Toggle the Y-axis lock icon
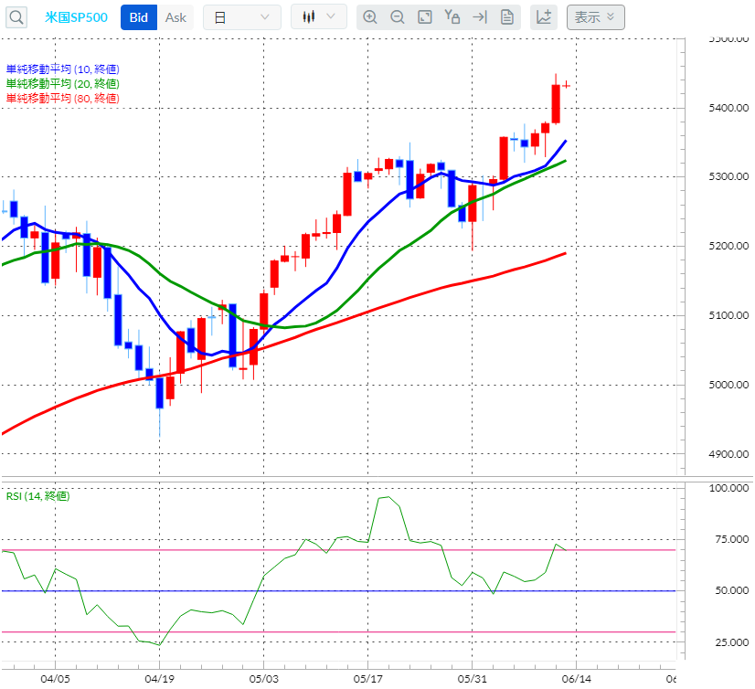Image resolution: width=755 pixels, height=689 pixels. click(x=452, y=16)
